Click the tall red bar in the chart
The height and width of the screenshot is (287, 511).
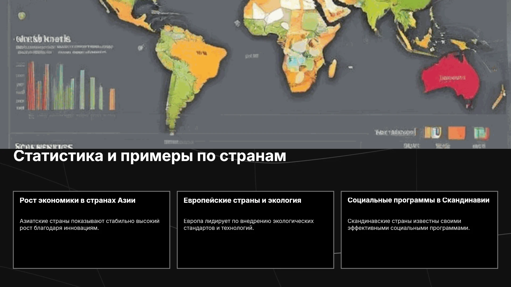[x=31, y=86]
